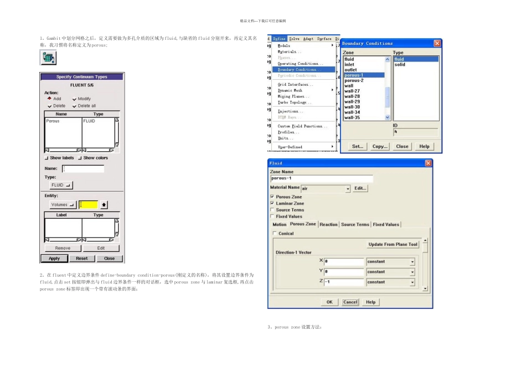Click the Apply button in Gambit panel

click(x=54, y=259)
